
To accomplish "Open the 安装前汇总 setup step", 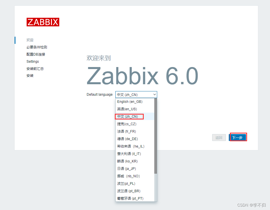I will coord(35,69).
